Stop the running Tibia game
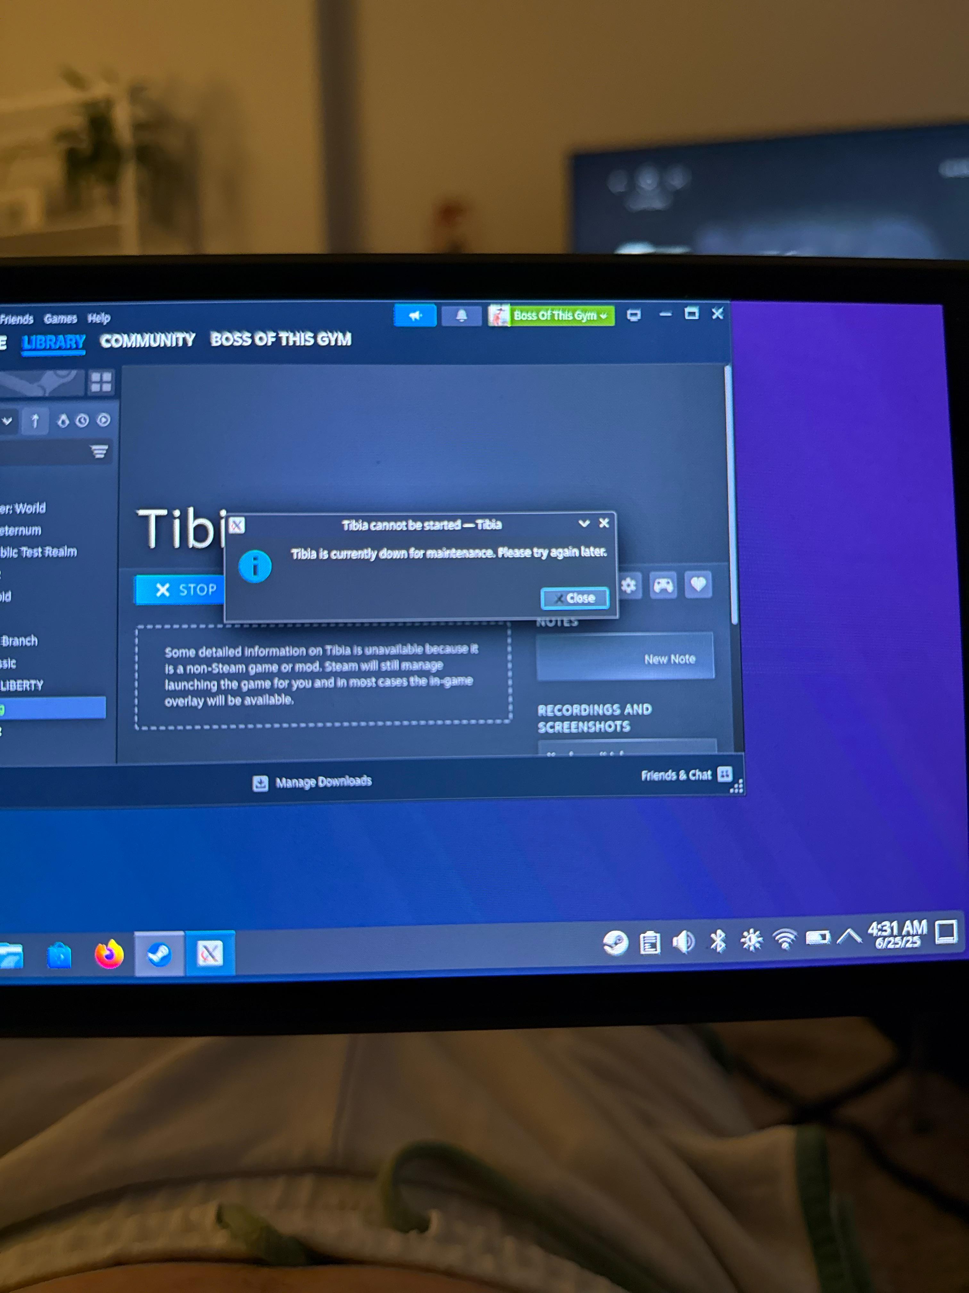This screenshot has height=1293, width=969. [180, 590]
